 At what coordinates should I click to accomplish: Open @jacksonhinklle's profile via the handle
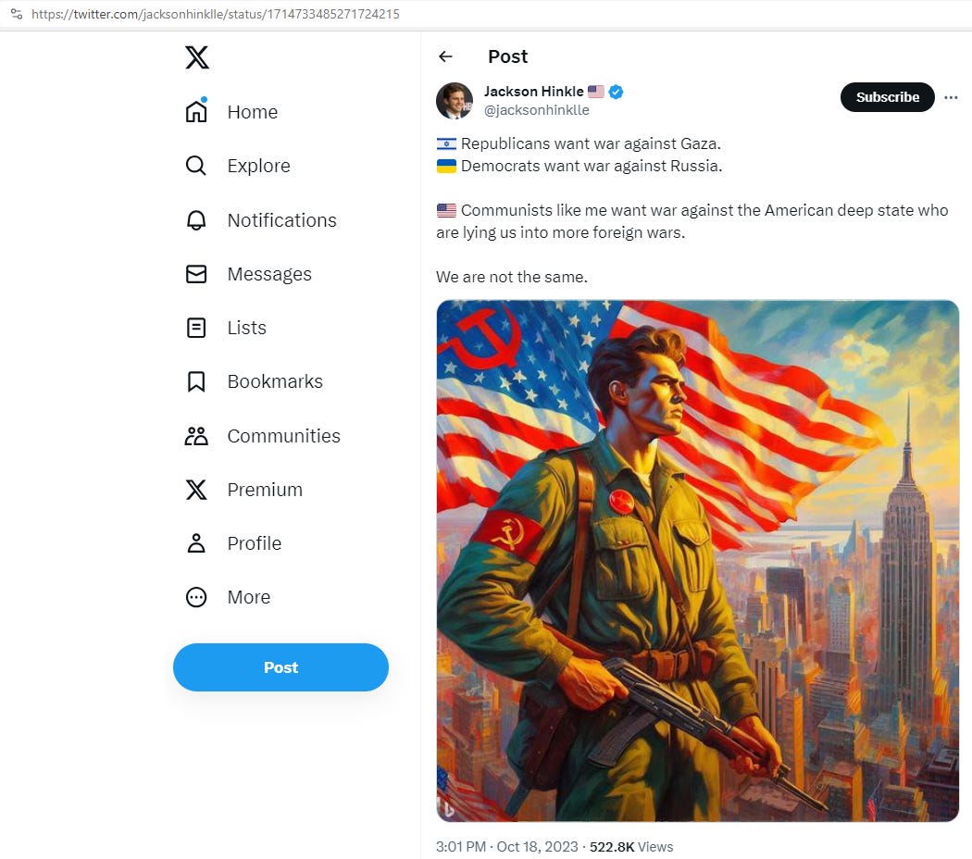537,109
